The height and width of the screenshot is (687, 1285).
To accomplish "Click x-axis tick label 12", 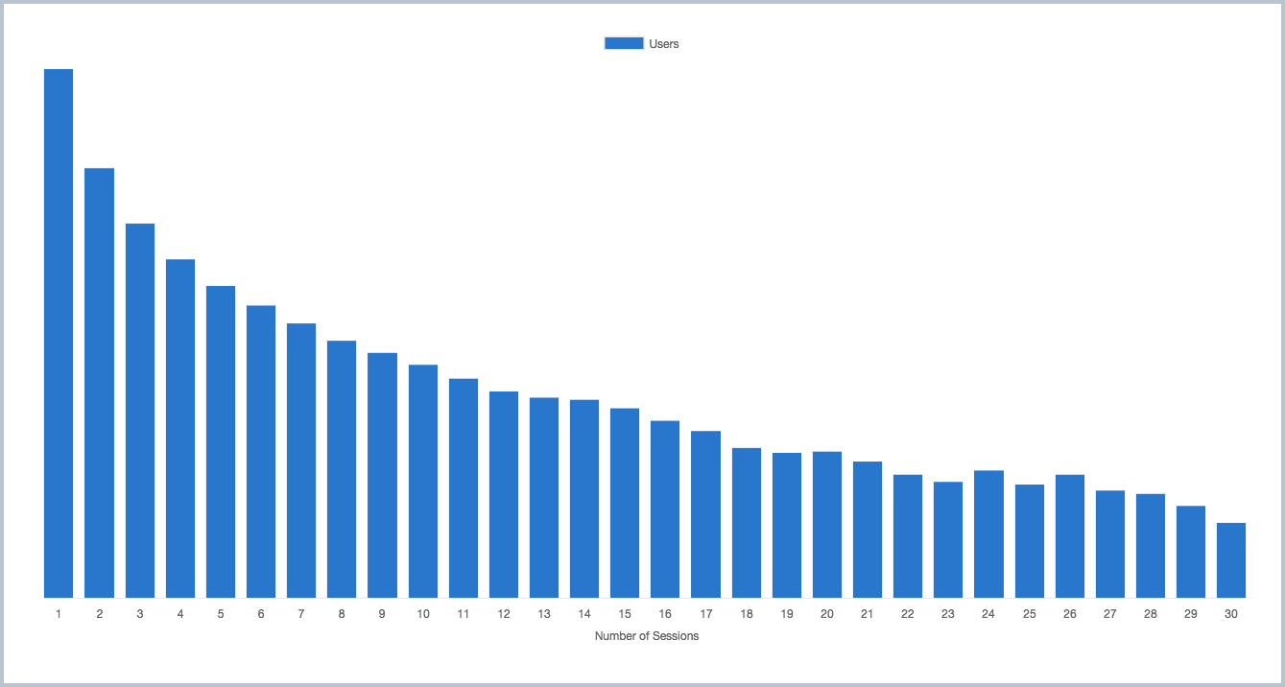I will point(504,613).
